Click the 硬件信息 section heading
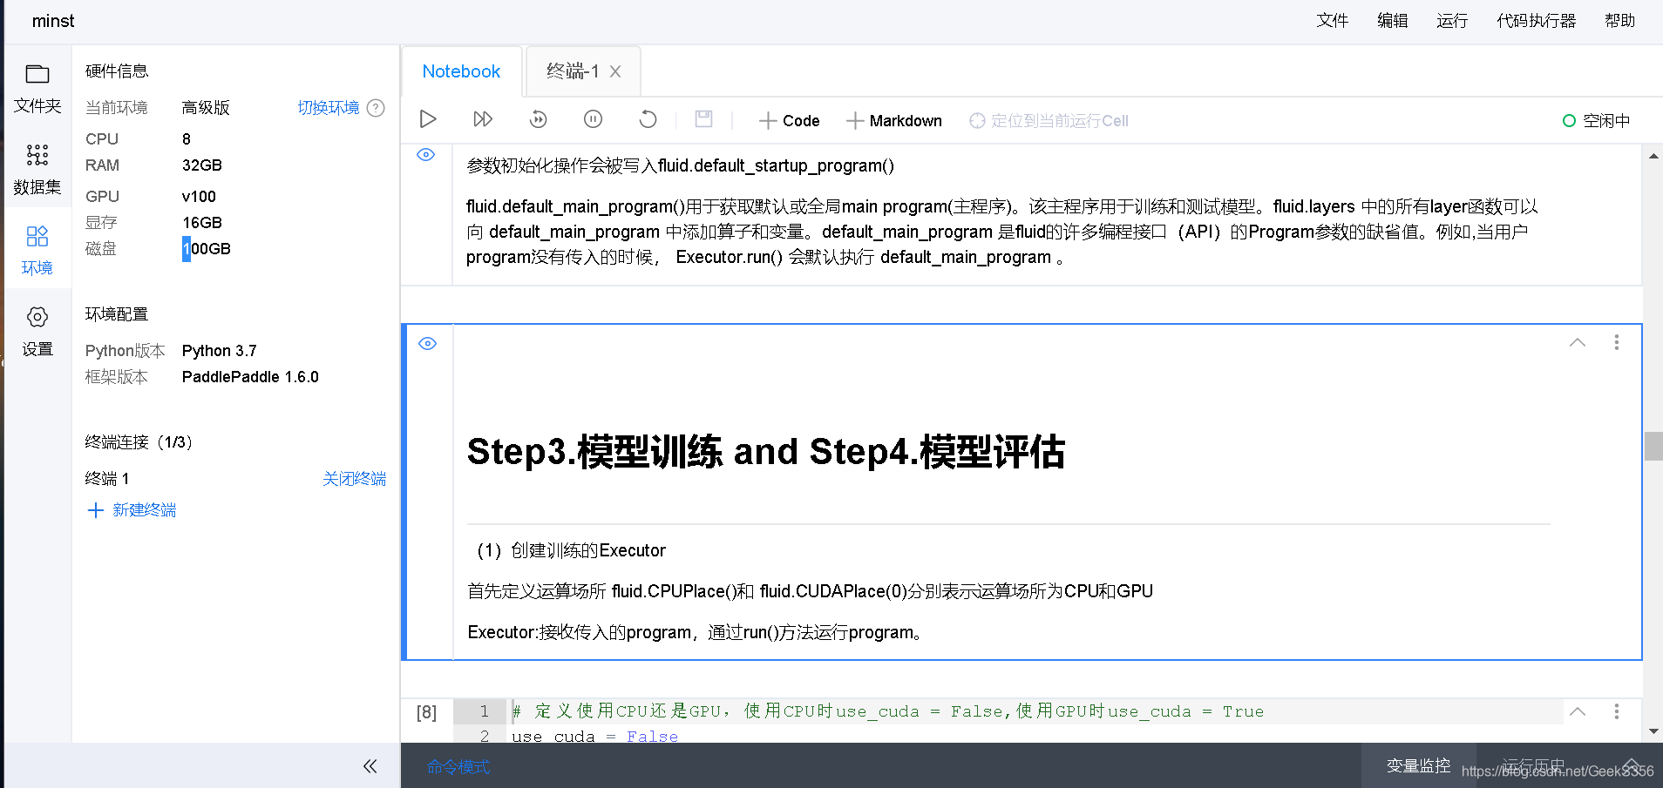 (x=117, y=71)
